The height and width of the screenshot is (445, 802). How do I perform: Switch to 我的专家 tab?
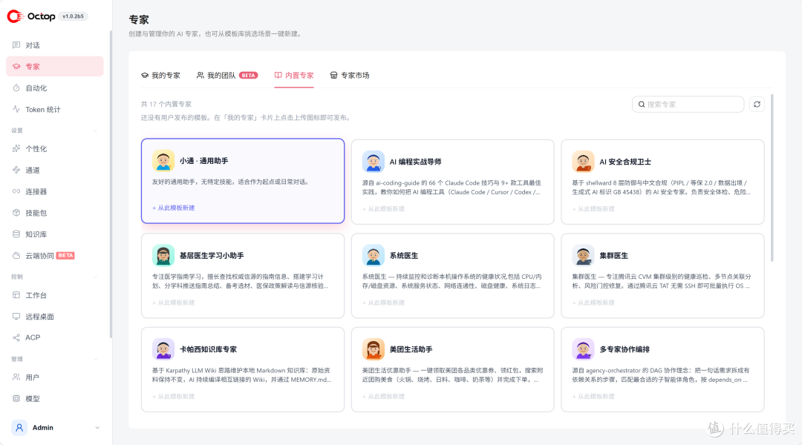[160, 75]
